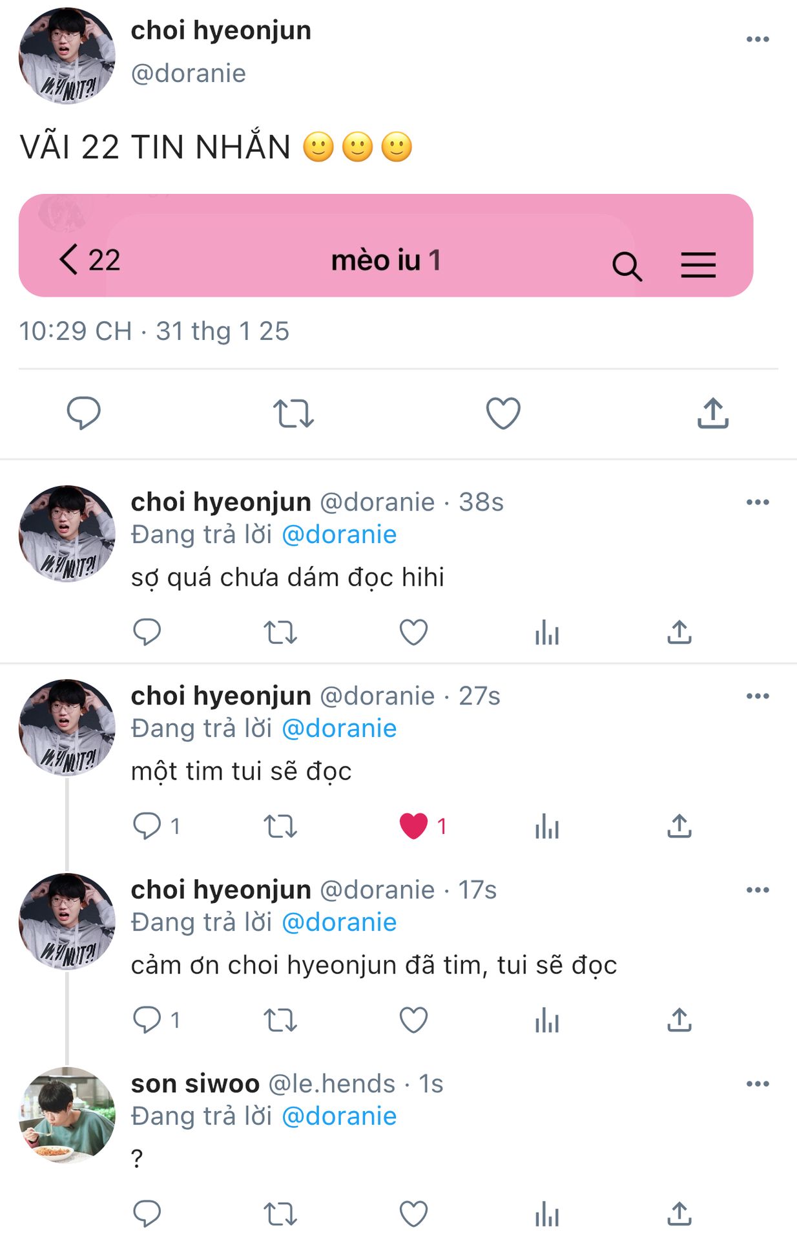Image resolution: width=797 pixels, height=1241 pixels.
Task: View analytics for "sợ quá chưa dám đọc hihi" reply
Action: (x=546, y=632)
